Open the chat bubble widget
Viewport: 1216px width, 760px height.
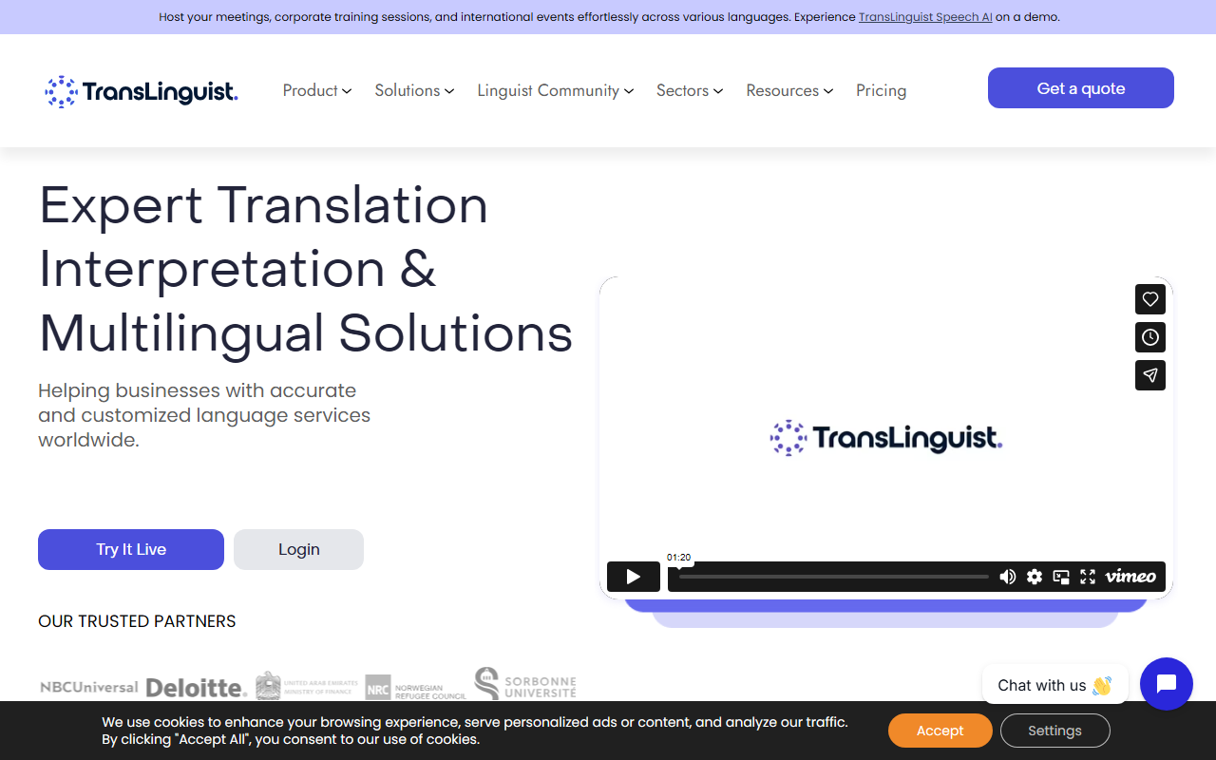pos(1167,684)
